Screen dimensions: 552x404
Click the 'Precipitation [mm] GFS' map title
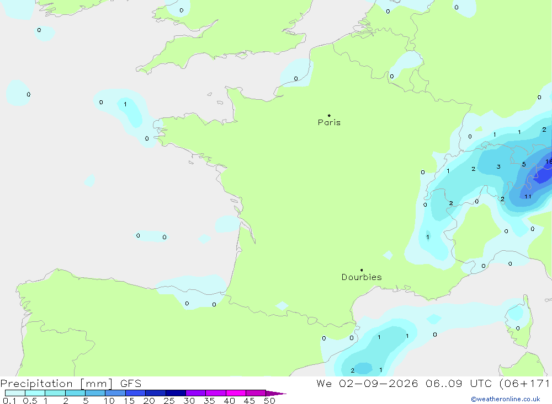point(71,383)
